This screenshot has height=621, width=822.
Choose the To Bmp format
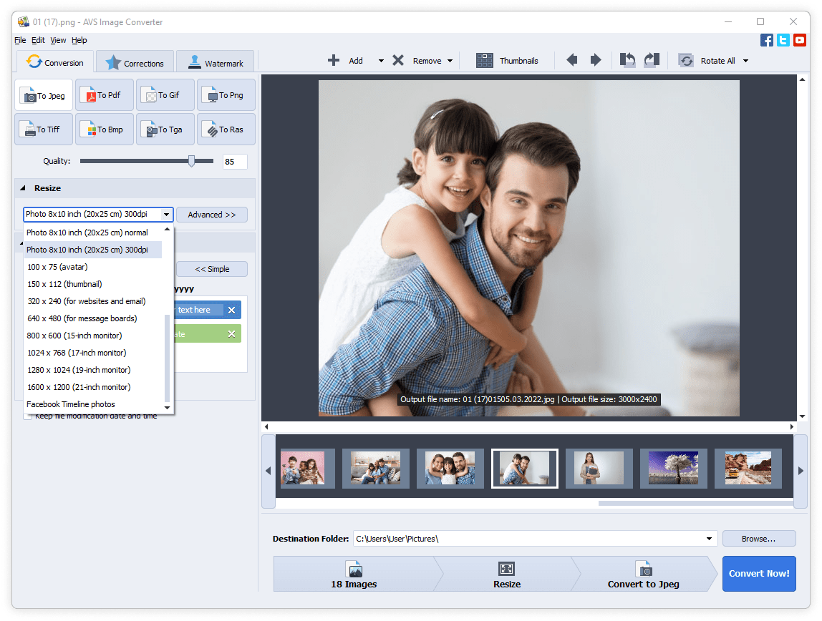click(105, 129)
